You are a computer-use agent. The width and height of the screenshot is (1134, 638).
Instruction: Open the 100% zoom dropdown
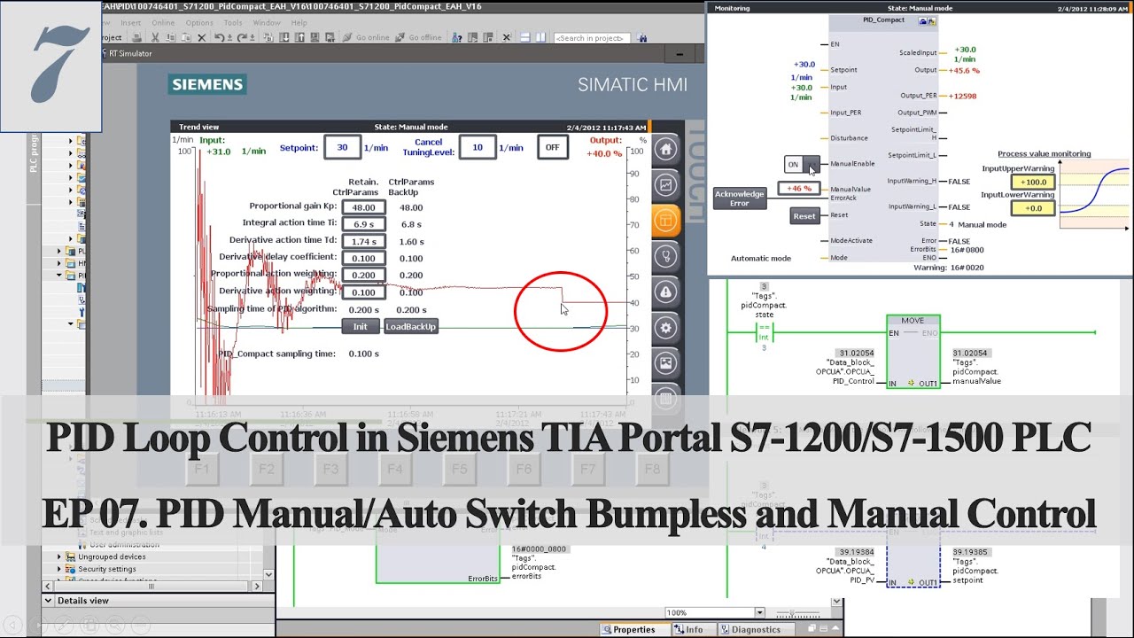(x=759, y=612)
